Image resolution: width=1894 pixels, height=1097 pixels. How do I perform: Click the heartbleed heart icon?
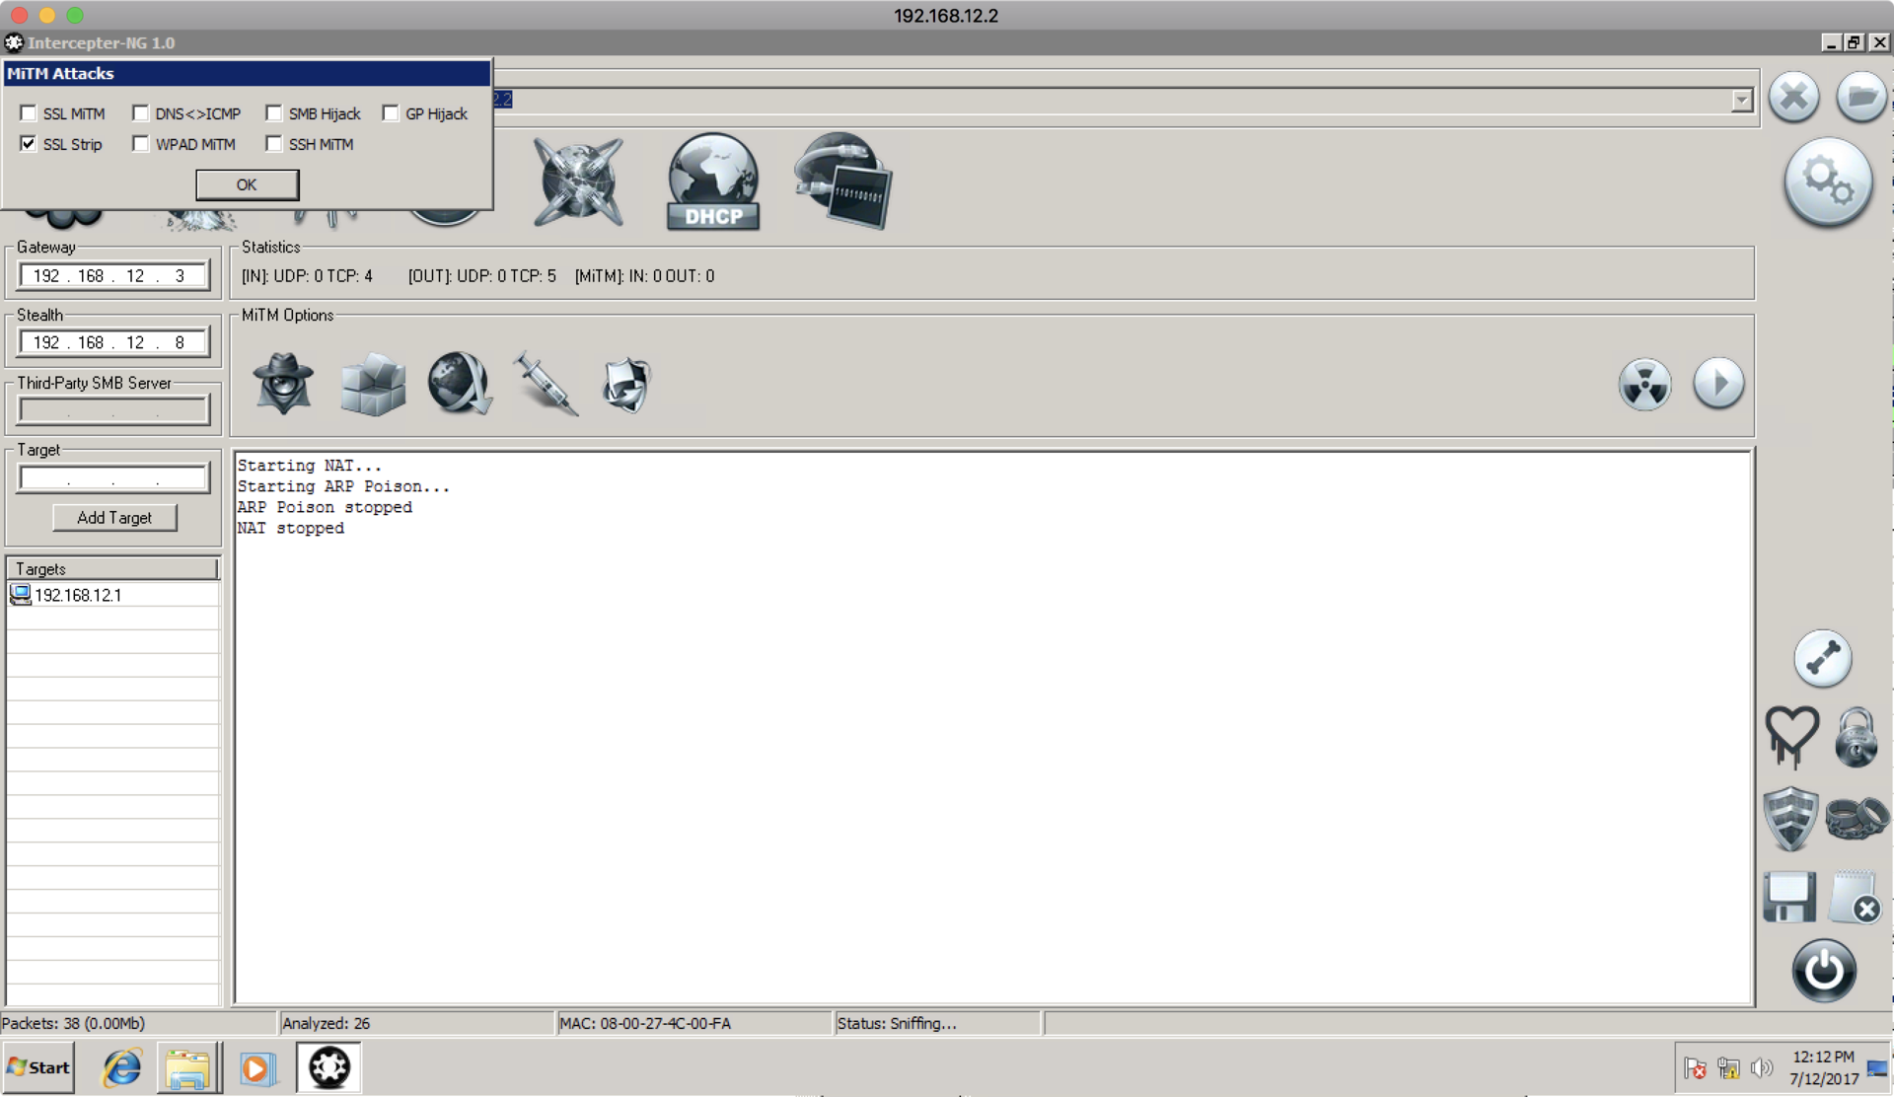pyautogui.click(x=1790, y=736)
